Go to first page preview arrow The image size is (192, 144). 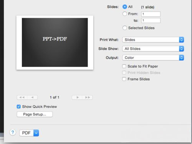(22, 97)
